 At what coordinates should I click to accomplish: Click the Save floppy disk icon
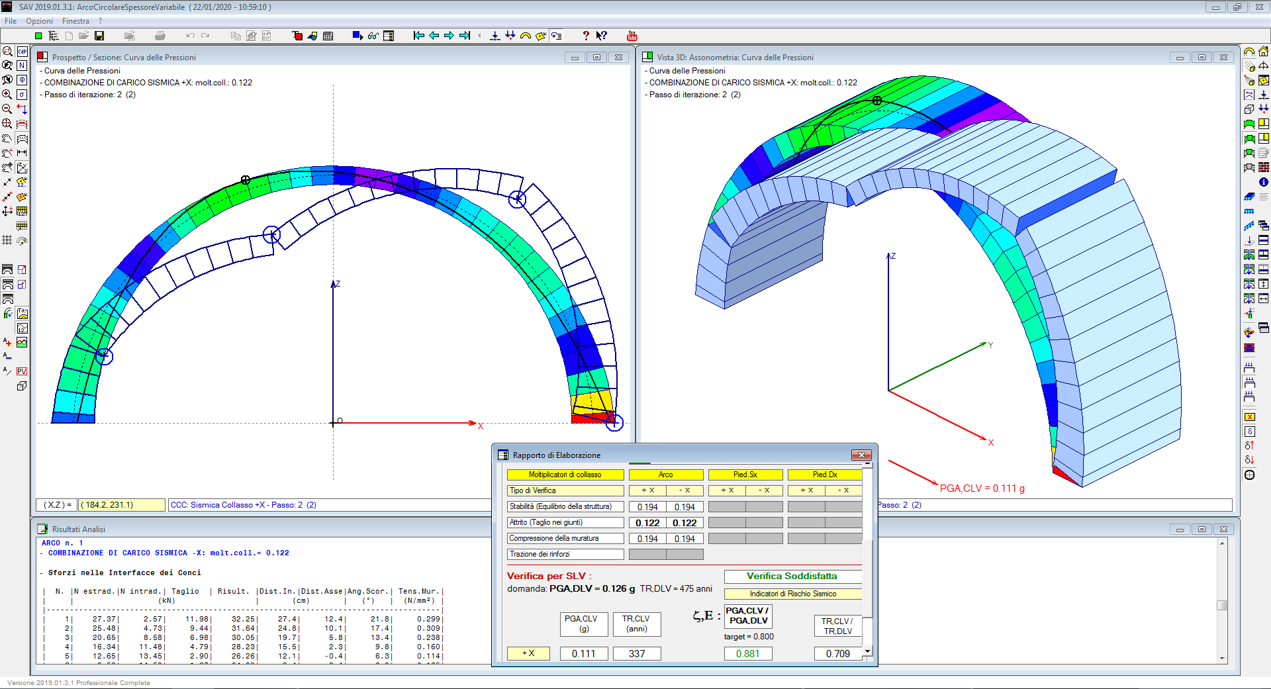99,36
